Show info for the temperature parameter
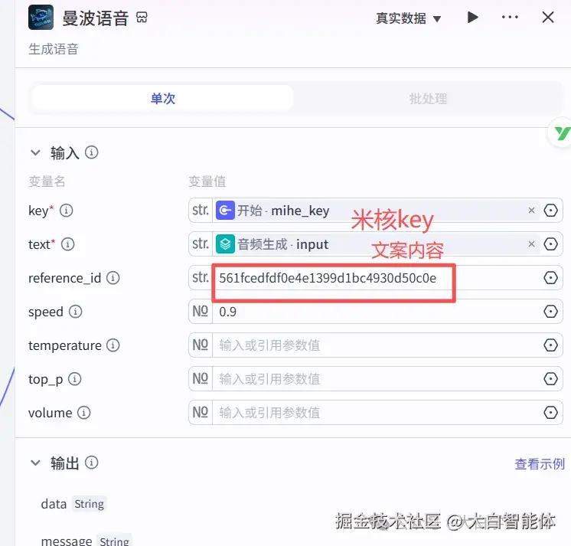 (x=113, y=345)
